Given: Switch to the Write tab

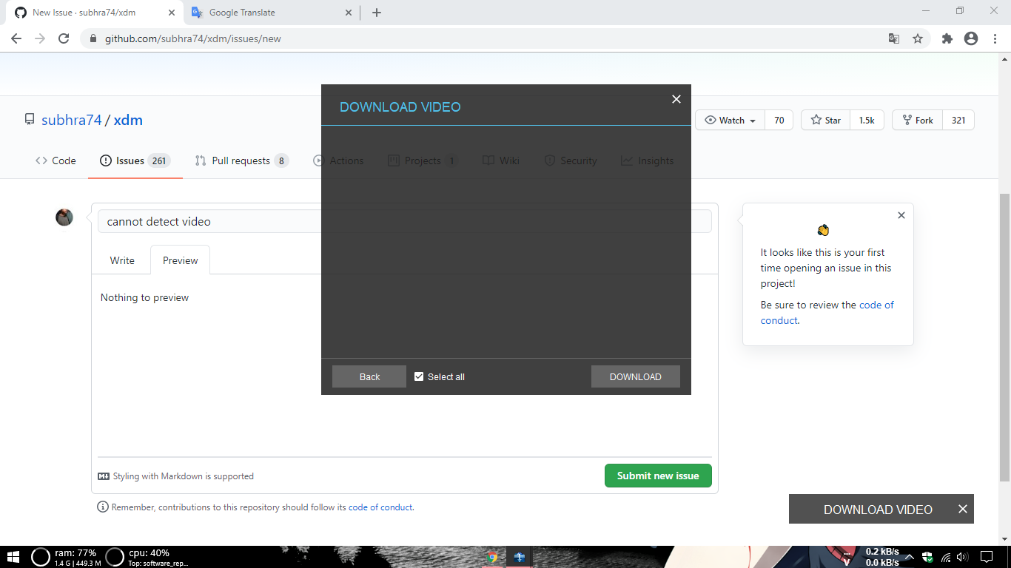Looking at the screenshot, I should [x=122, y=260].
